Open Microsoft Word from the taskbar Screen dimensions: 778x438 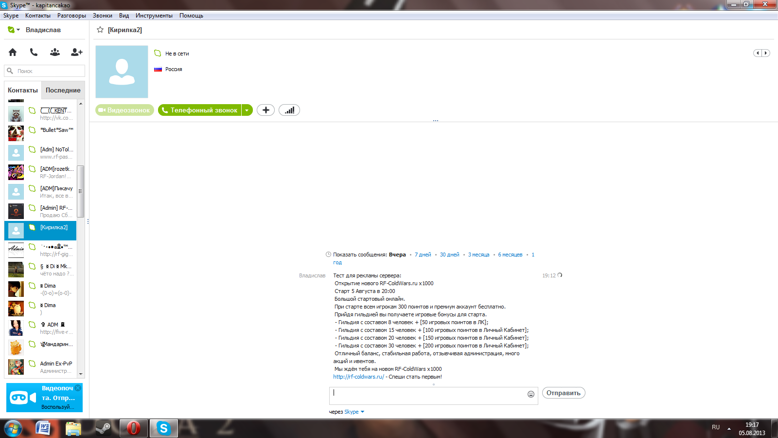coord(44,428)
